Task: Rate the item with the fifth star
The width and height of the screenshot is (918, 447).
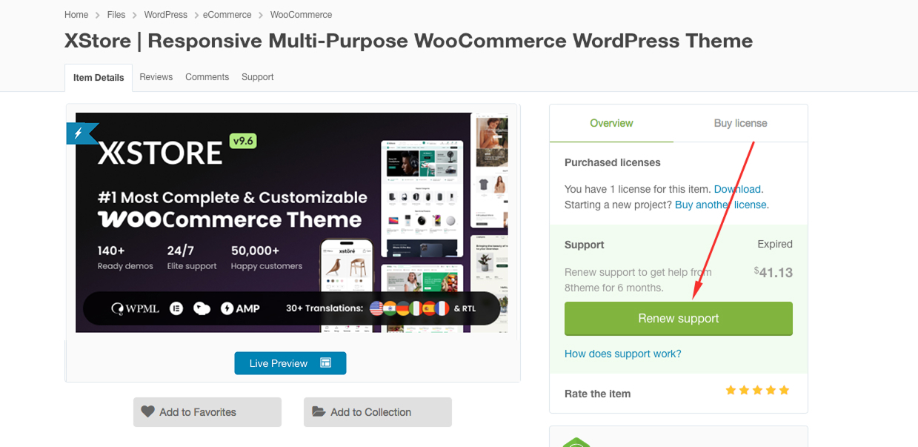Action: (x=784, y=391)
